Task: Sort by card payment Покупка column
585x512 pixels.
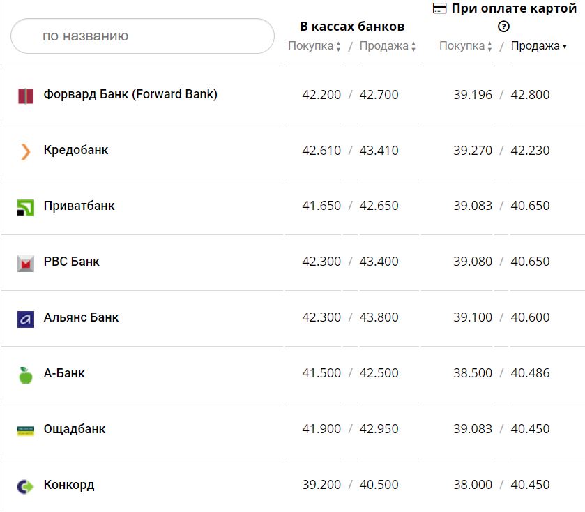Action: tap(466, 46)
